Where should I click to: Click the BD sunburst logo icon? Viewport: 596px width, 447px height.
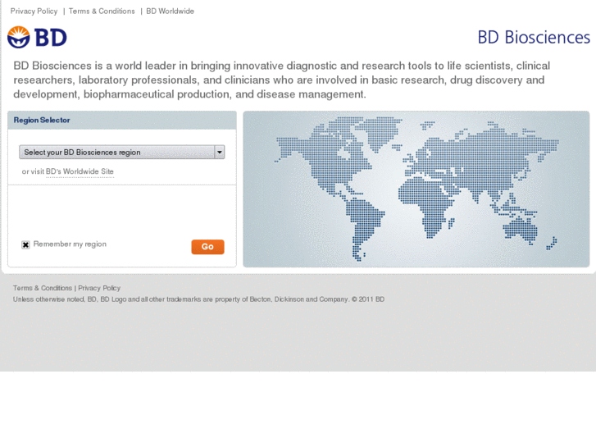tap(18, 37)
